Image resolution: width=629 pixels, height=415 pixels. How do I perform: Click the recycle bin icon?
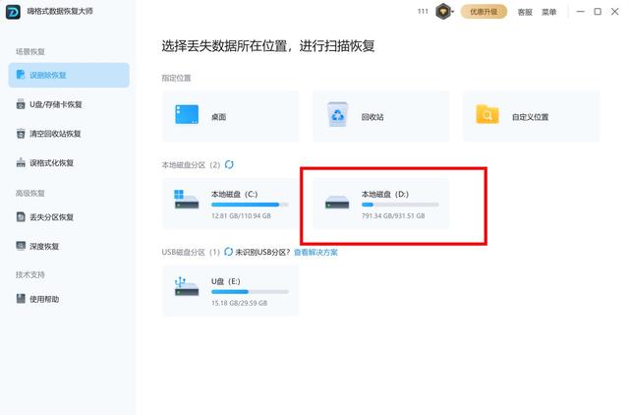[337, 114]
